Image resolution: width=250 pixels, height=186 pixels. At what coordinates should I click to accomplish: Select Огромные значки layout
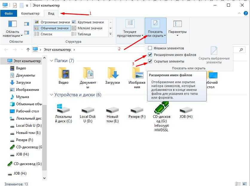[x=52, y=22]
